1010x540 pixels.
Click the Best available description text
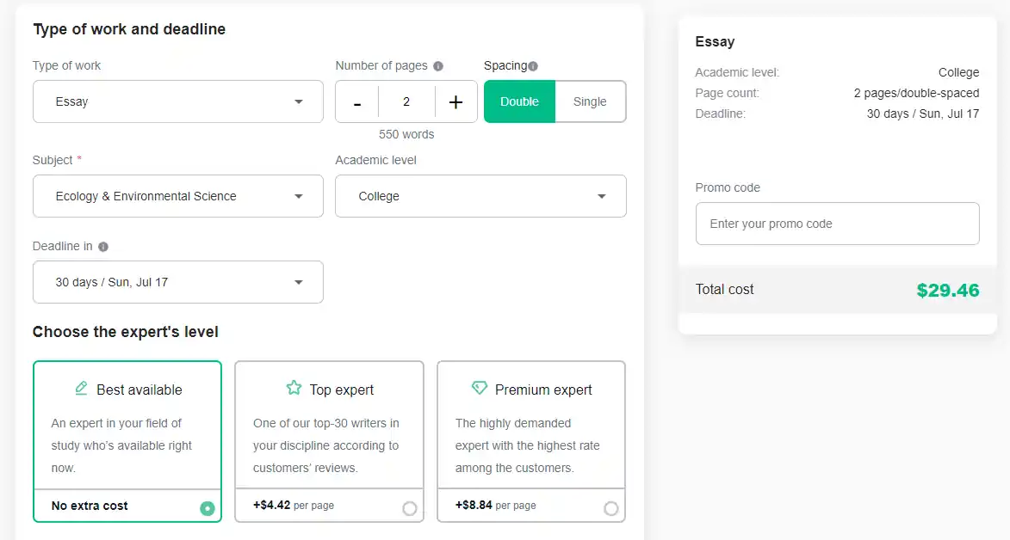click(x=121, y=445)
